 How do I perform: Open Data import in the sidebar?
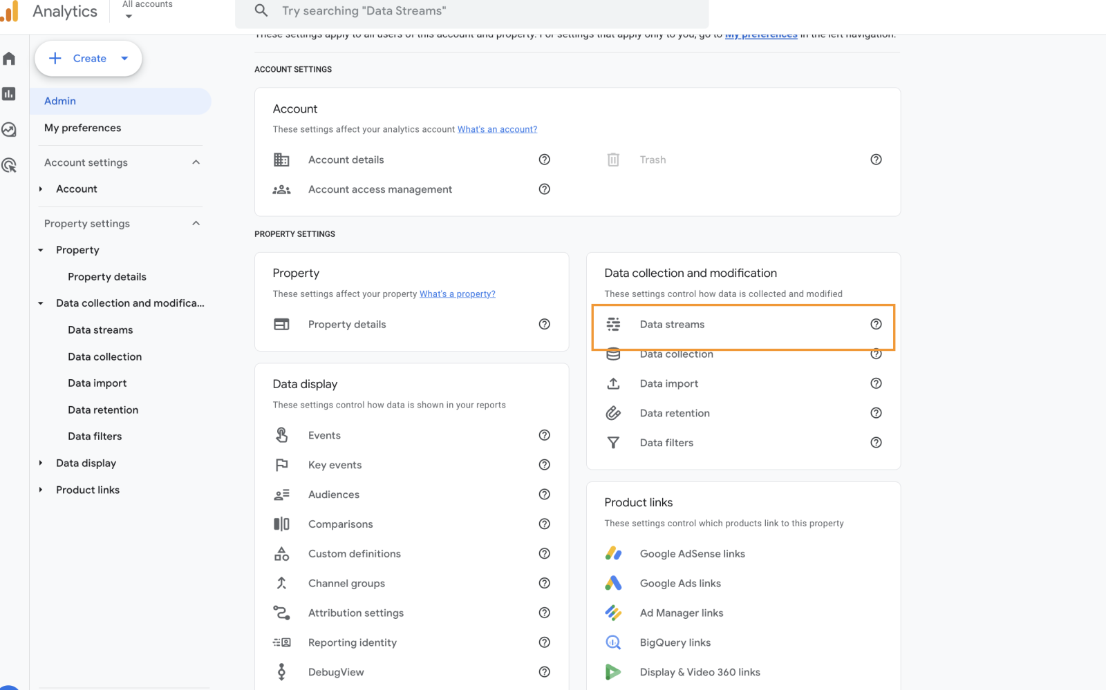(97, 383)
